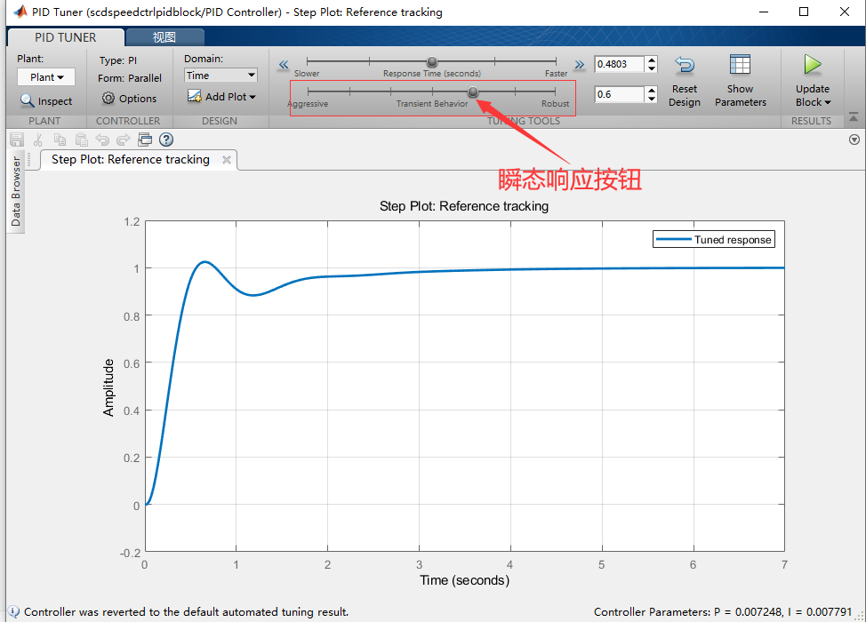Click the plot title text

[x=464, y=206]
